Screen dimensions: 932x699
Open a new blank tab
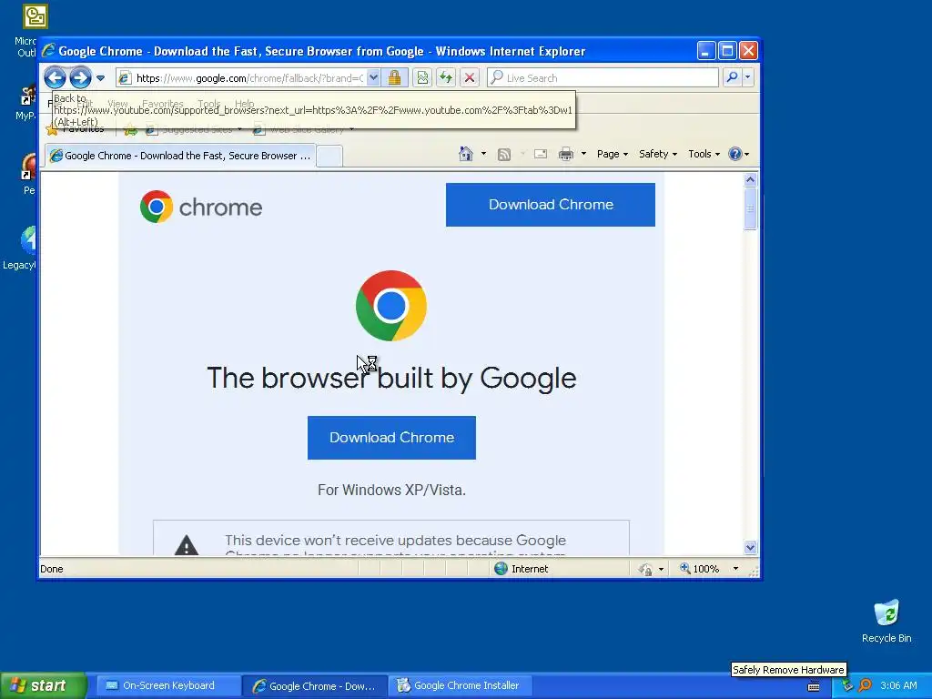point(329,157)
